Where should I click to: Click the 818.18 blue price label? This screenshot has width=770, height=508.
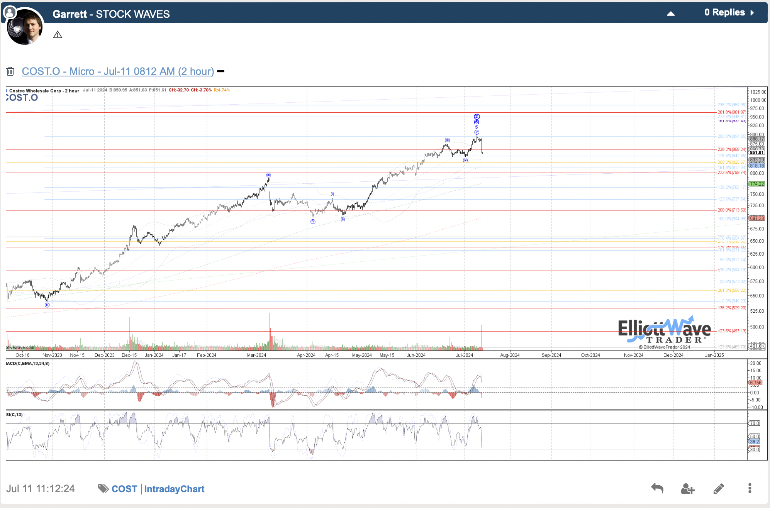757,166
